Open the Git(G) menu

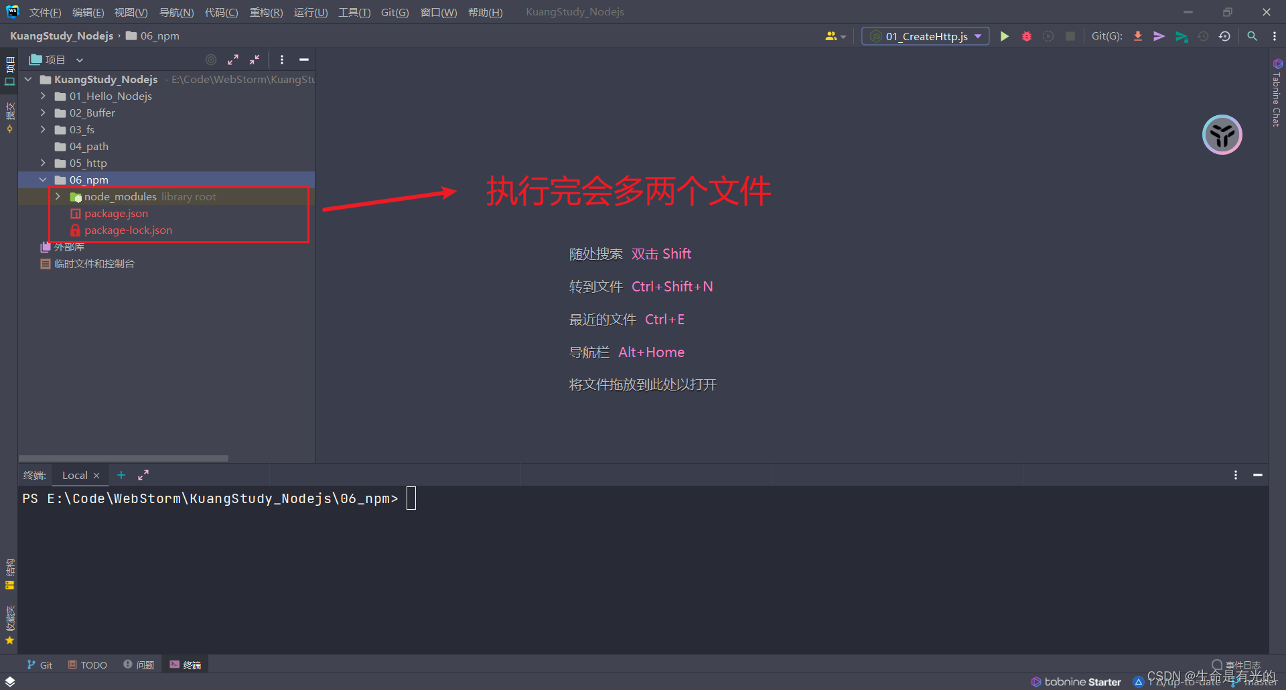coord(395,12)
